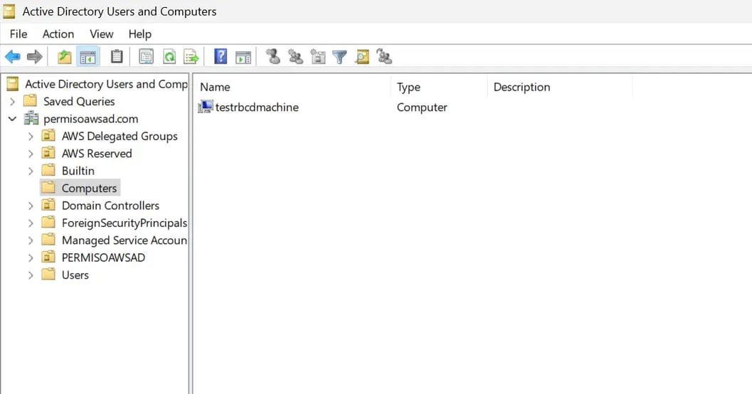
Task: Click the gray Forward arrow
Action: pyautogui.click(x=35, y=57)
